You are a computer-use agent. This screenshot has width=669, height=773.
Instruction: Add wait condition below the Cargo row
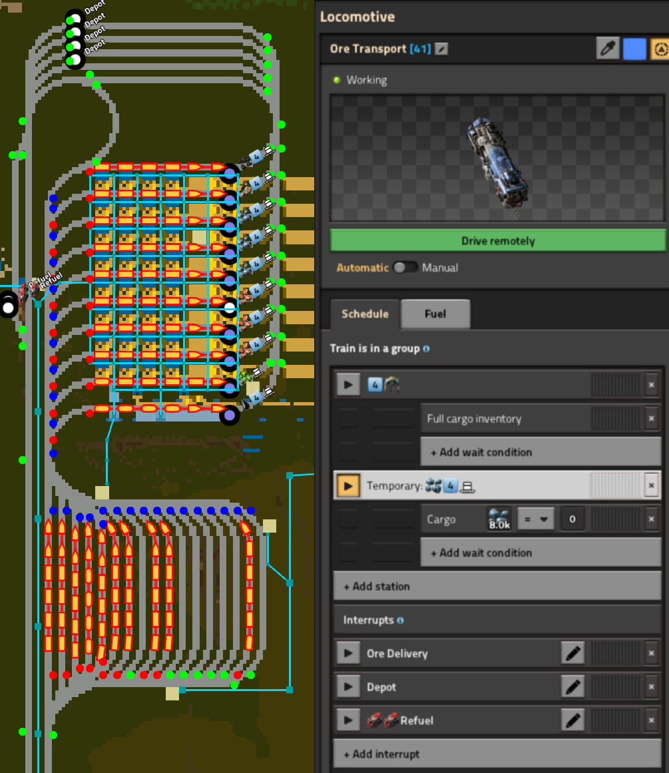[x=541, y=553]
